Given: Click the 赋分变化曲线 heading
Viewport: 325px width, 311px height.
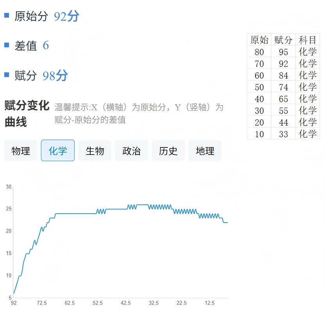Looking at the screenshot, I should coord(27,113).
